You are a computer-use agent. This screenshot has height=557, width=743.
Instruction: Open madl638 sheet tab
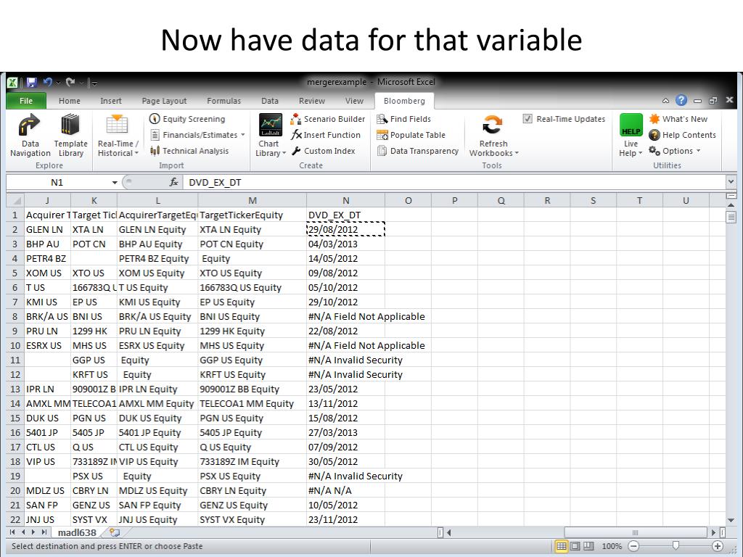77,532
